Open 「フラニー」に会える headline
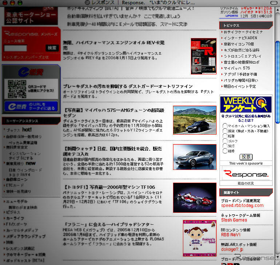Image resolution: width=280 pixels, height=265 pixels. coord(108,224)
